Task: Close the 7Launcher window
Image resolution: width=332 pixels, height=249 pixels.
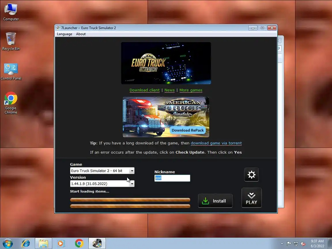Action: coord(272,28)
